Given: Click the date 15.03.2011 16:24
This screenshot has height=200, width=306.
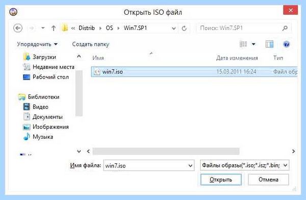Looking at the screenshot, I should click(x=236, y=71).
